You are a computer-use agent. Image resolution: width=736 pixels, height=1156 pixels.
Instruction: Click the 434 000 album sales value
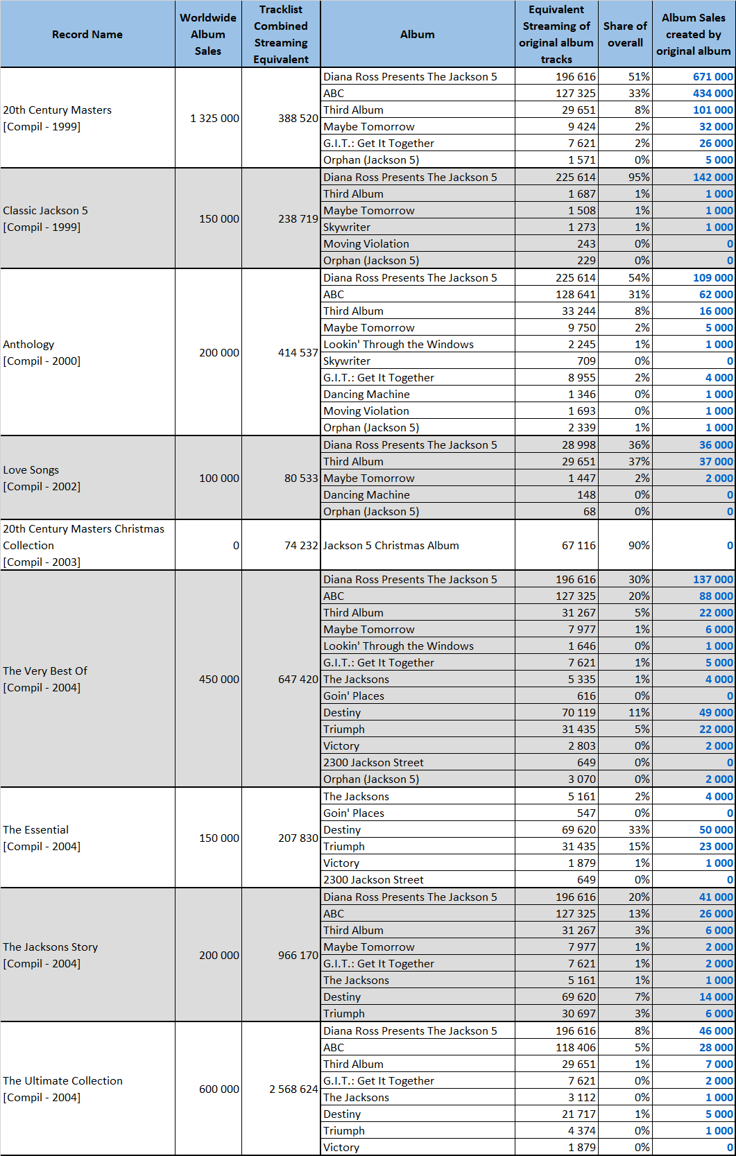[713, 94]
